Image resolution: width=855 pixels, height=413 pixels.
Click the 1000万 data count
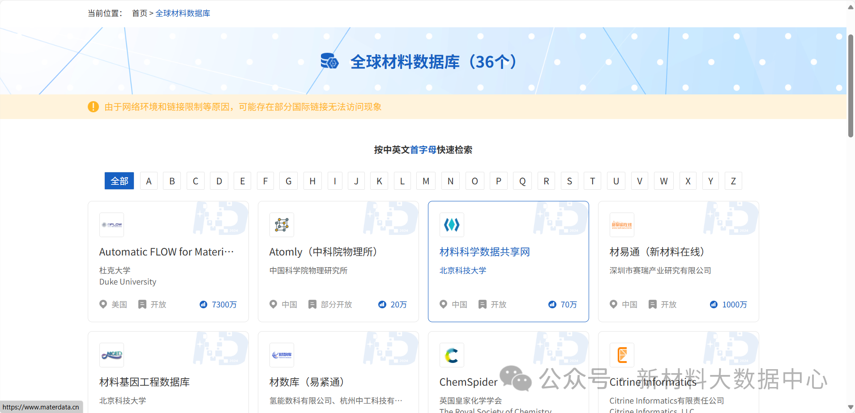735,304
